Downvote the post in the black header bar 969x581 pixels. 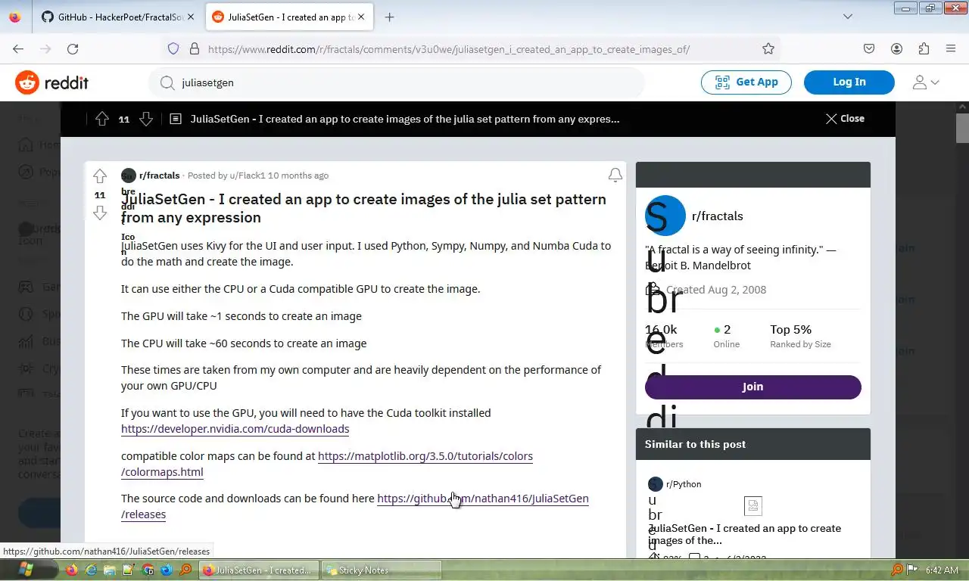146,119
